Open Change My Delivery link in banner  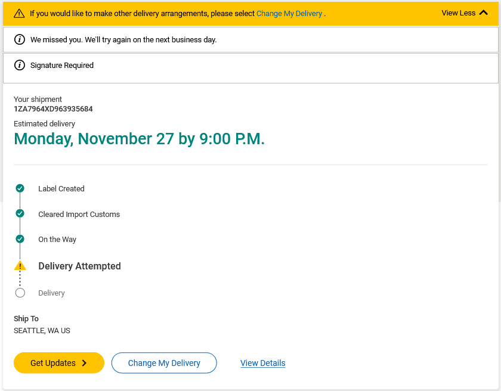coord(289,13)
